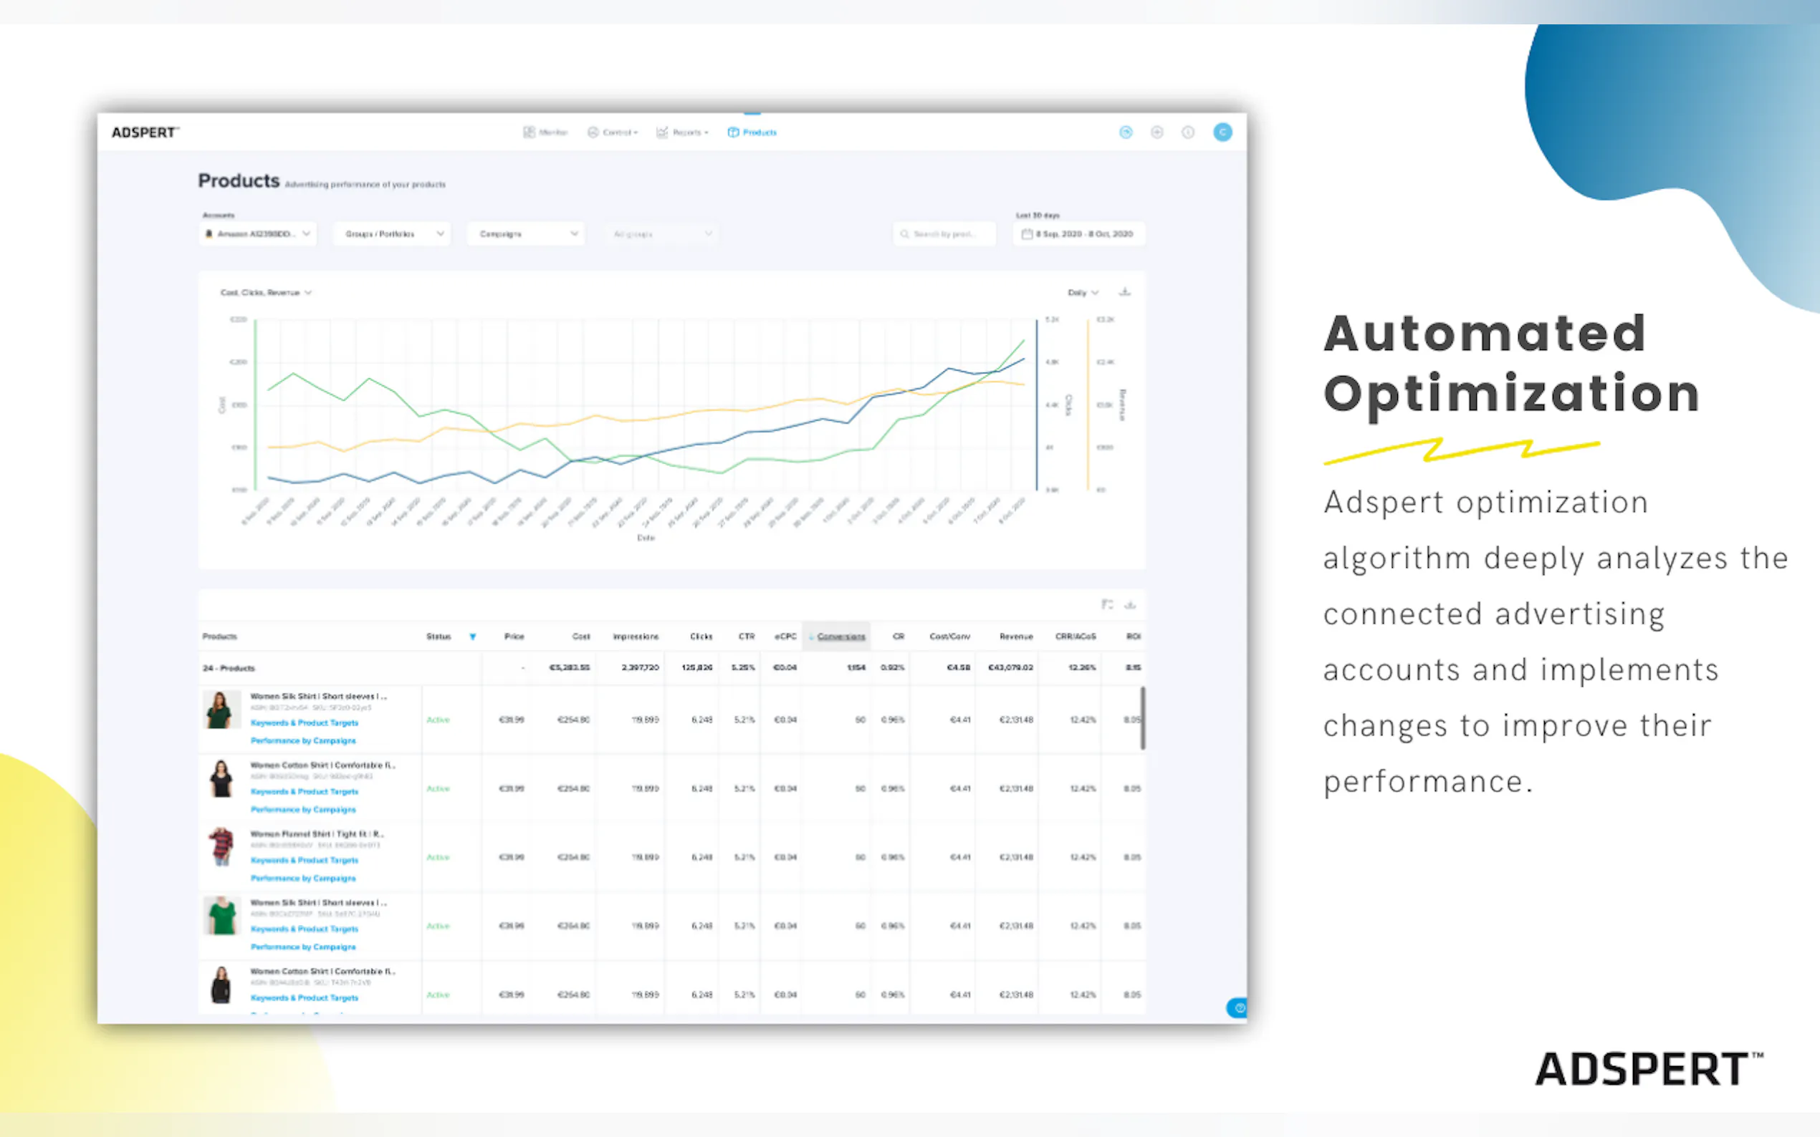The width and height of the screenshot is (1820, 1137).
Task: Click the Status column filter icon
Action: [x=472, y=637]
